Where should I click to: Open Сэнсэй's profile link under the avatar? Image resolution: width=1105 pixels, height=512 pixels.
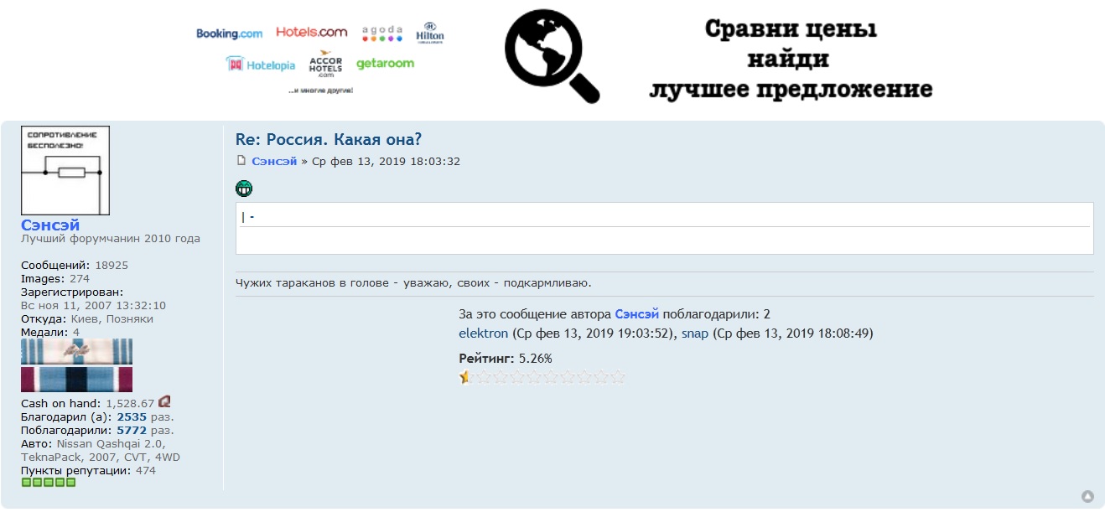coord(50,225)
